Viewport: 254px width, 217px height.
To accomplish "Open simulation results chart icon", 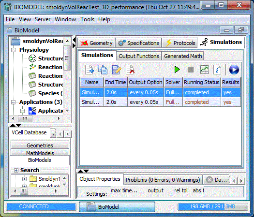I will [204, 70].
